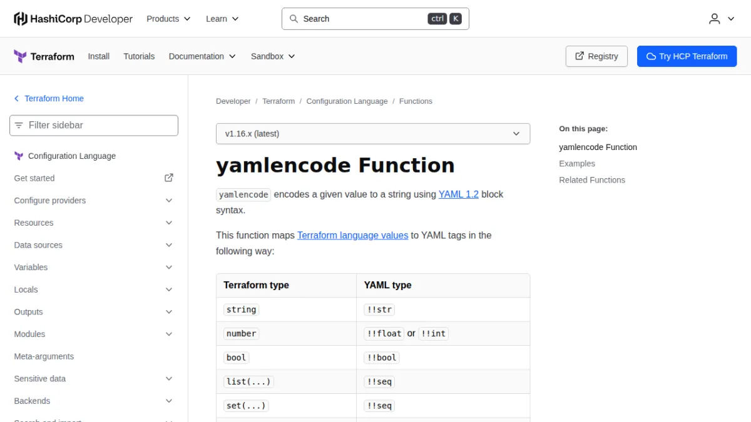Go to the Install page

99,56
